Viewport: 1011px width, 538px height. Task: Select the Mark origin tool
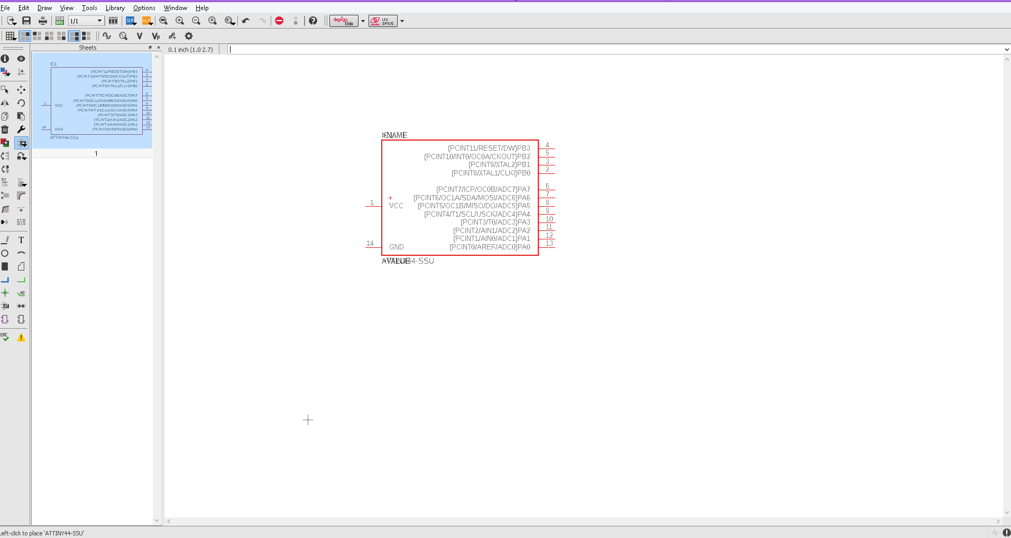click(x=21, y=72)
